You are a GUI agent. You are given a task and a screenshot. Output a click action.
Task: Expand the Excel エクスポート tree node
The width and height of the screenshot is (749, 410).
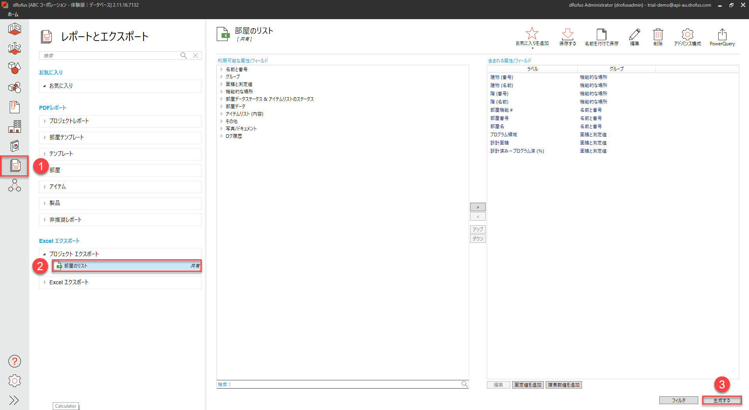coord(45,282)
